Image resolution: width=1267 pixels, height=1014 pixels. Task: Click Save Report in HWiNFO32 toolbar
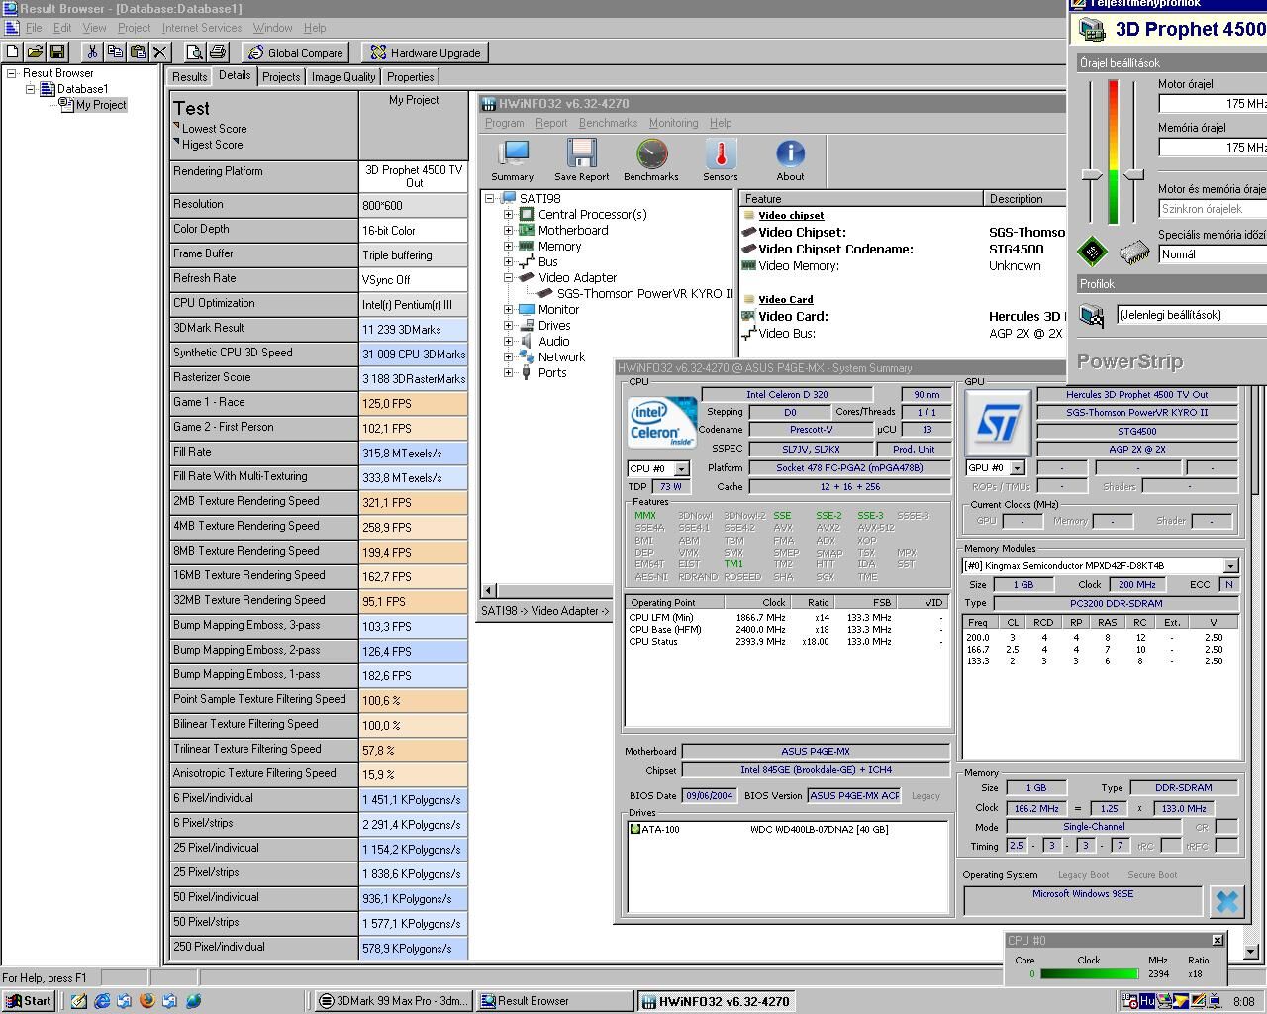(582, 160)
